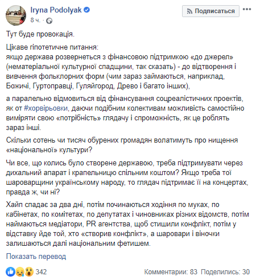256x280 pixels.
Task: Click the surprised Wow reaction icon
Action: click(x=29, y=271)
